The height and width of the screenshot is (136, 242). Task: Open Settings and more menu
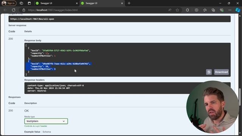point(230,10)
